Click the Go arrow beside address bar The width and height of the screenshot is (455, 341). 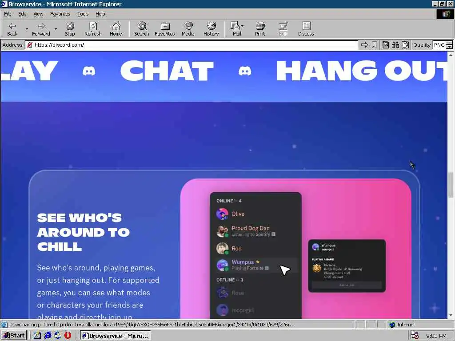[364, 45]
